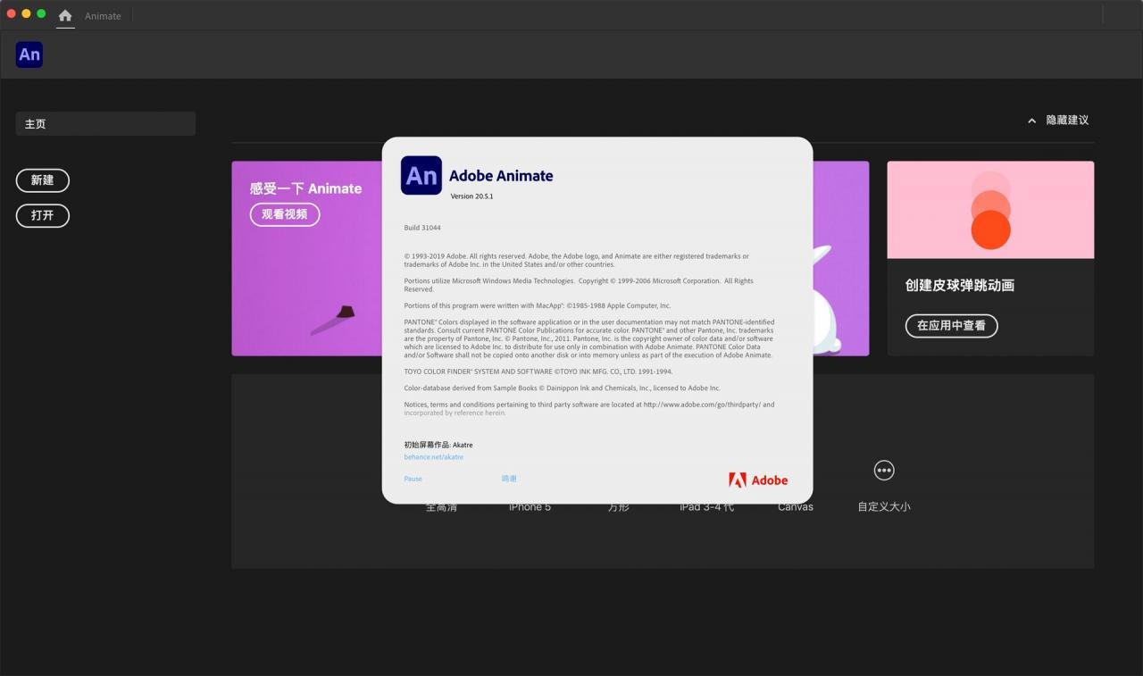Click the Animate logo below the title bar
The height and width of the screenshot is (676, 1143).
[x=29, y=54]
